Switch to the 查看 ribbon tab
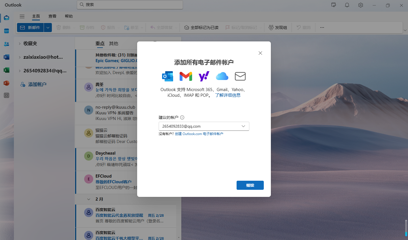Viewport: 408px width, 240px height. [x=52, y=16]
